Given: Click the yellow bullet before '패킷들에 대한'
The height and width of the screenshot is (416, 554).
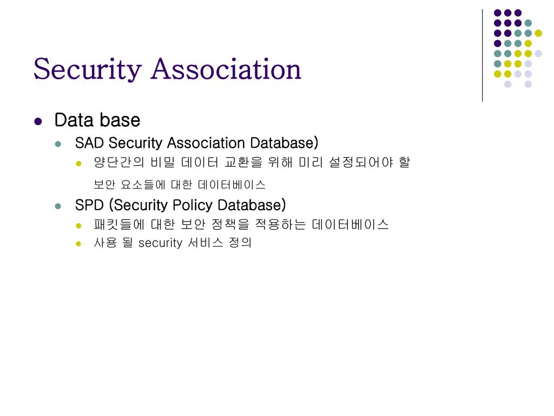Looking at the screenshot, I should pos(79,226).
